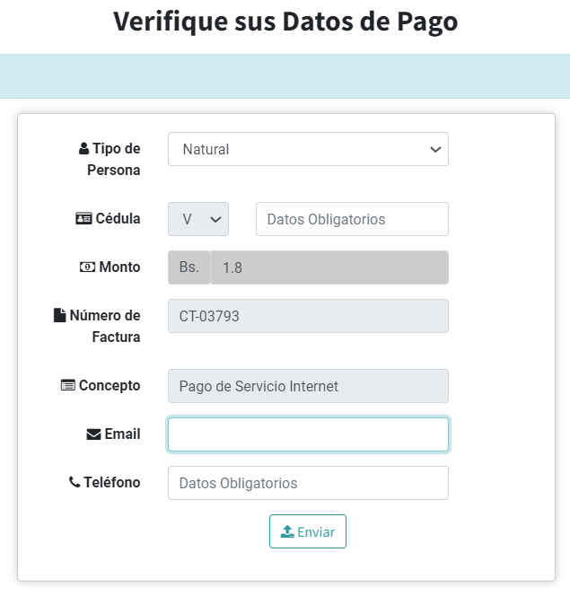Open the Tipo de Persona dropdown showing Natural

(x=308, y=149)
